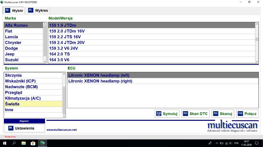Open network Wi-Fi icon
This screenshot has width=263, height=147.
[x=226, y=143]
